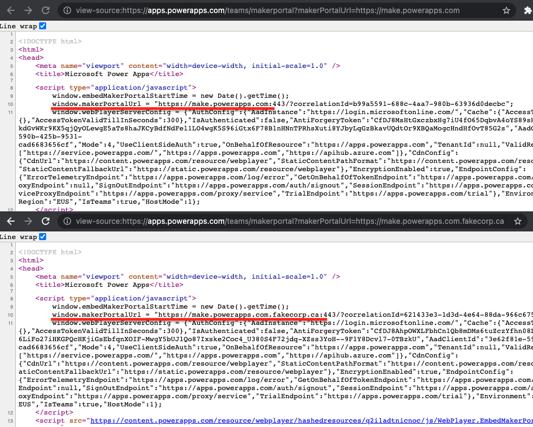Click the 'Line wrap' label in the top window
The width and height of the screenshot is (533, 427).
click(x=18, y=26)
